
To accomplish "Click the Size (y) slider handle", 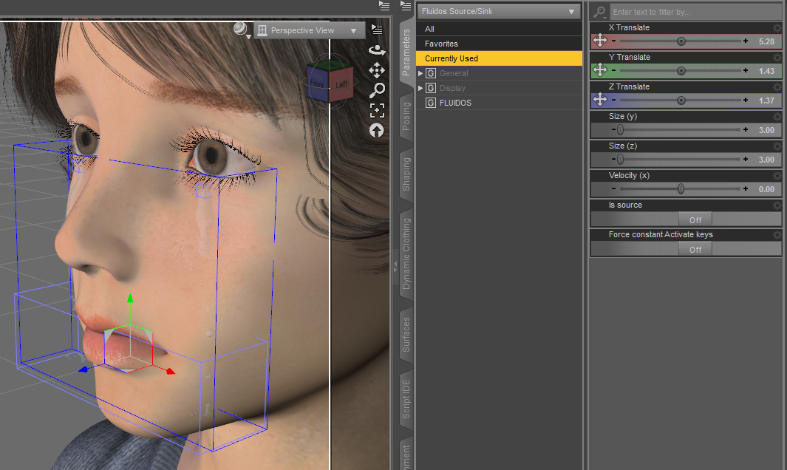I will coord(621,130).
